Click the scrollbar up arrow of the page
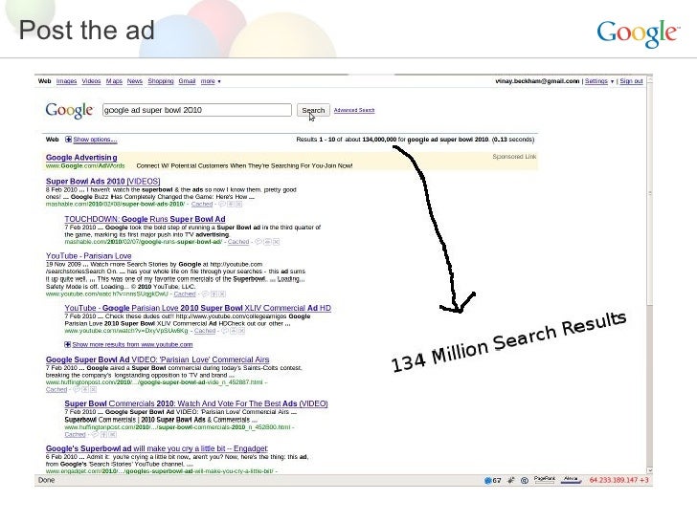Screen dimensions: 697x522 pos(650,80)
